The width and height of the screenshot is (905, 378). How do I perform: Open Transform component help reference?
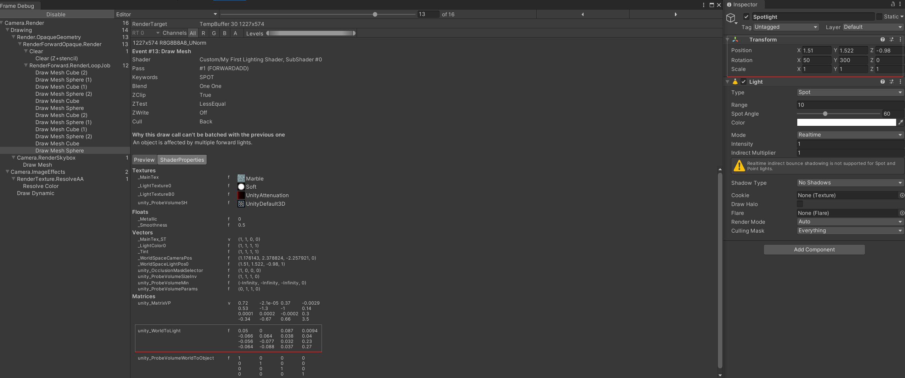coord(883,40)
